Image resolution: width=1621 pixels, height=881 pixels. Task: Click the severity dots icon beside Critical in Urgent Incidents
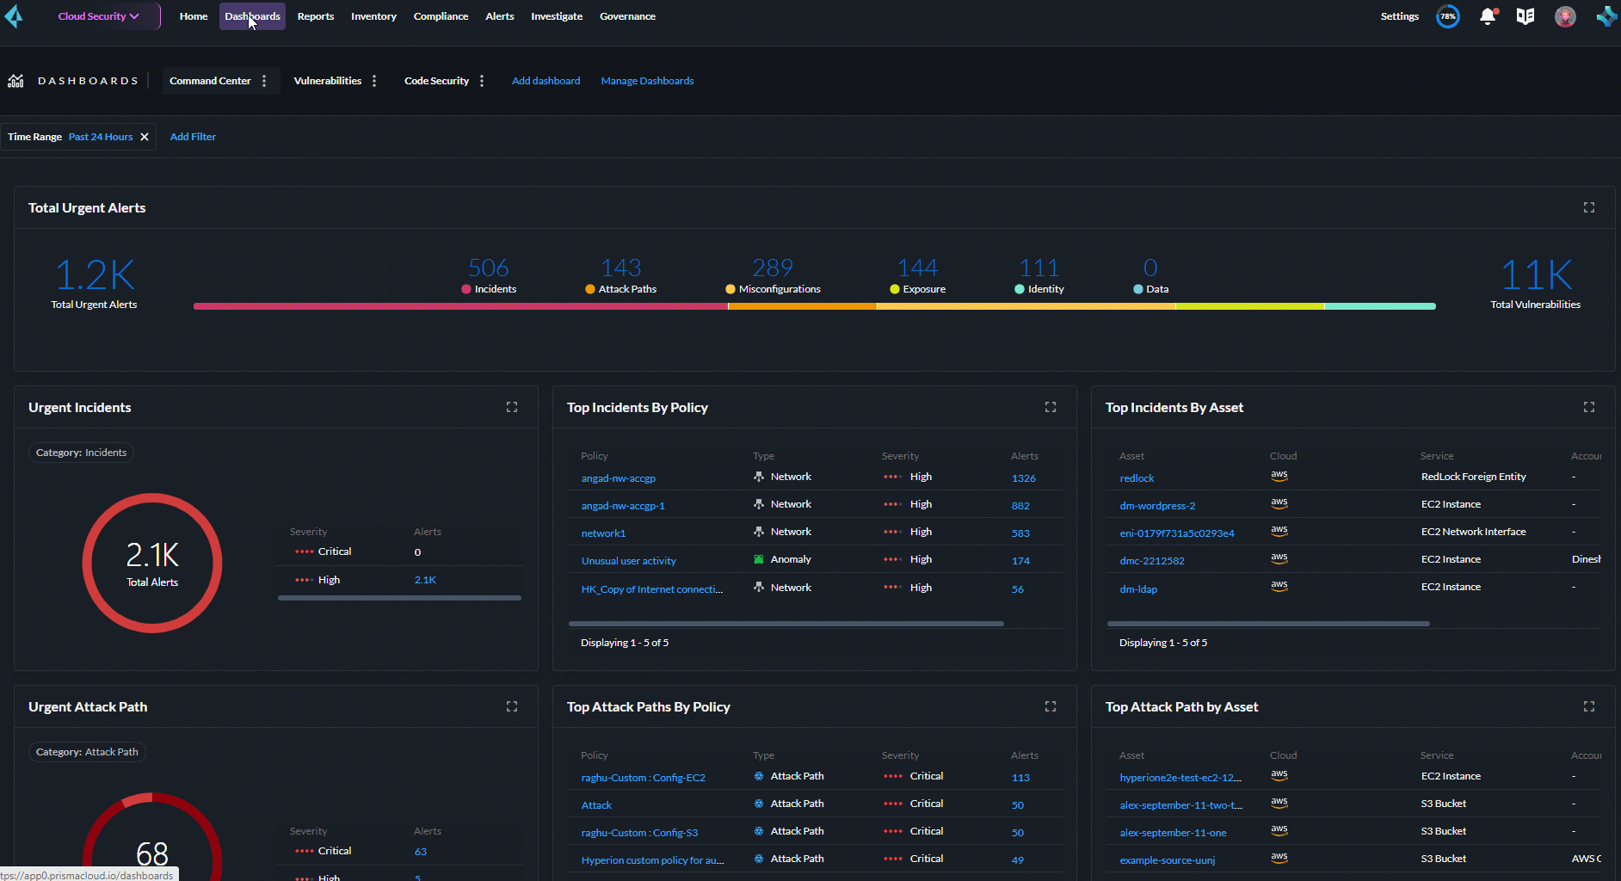click(304, 552)
